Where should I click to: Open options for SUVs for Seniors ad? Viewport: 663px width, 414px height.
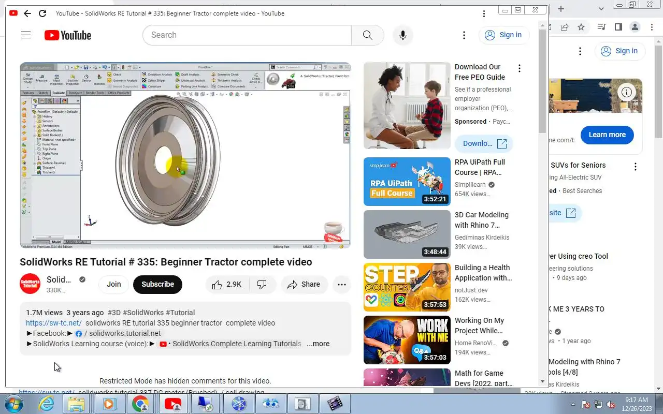pyautogui.click(x=636, y=167)
